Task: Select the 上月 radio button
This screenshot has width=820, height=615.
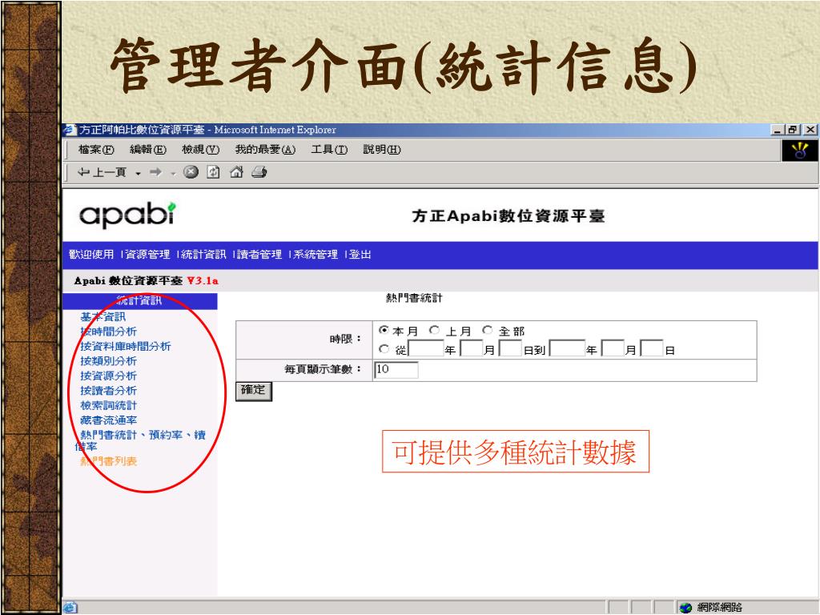Action: coord(434,330)
